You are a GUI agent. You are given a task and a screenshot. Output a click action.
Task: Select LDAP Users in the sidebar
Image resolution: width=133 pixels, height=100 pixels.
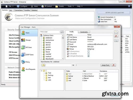27,55
